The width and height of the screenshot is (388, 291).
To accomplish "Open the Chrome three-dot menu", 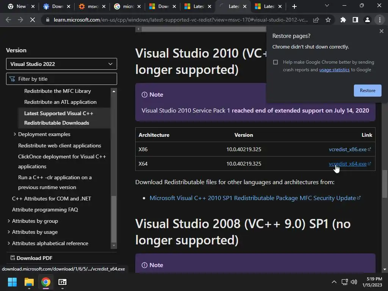I will (x=380, y=20).
